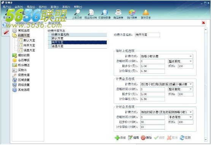Click the 收费方案名称 text field
The image size is (211, 145).
point(148,35)
